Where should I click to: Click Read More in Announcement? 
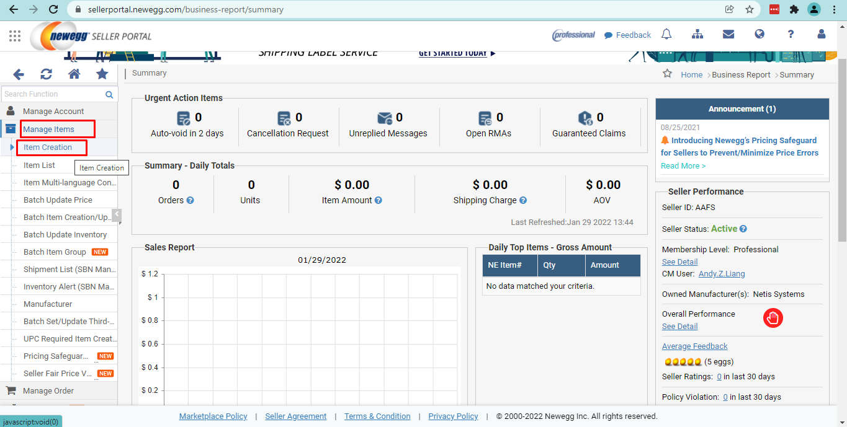point(683,166)
